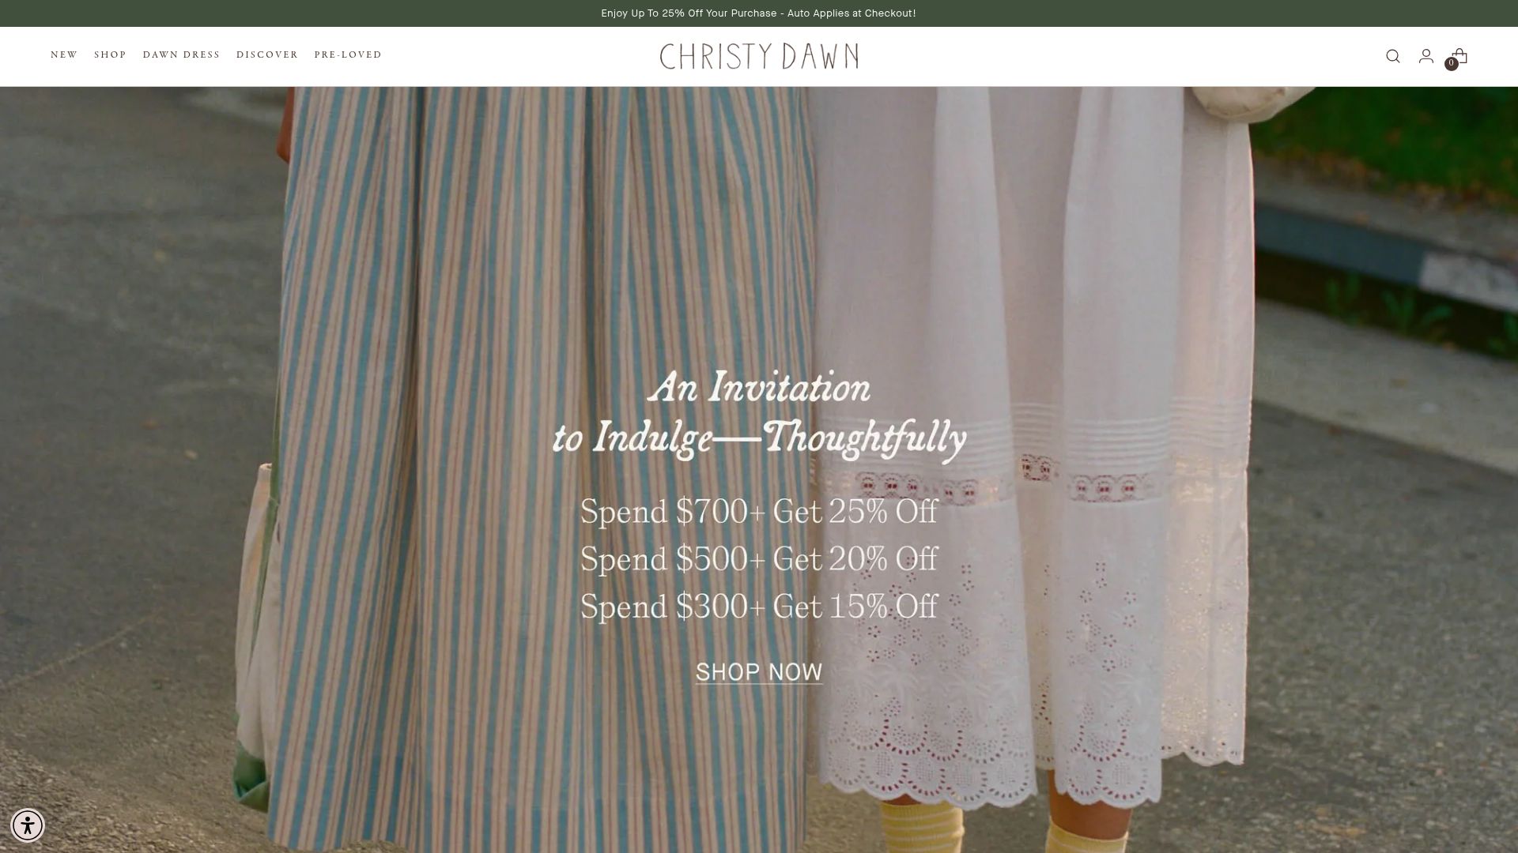
Task: Select NEW in the navigation menu
Action: 64,54
